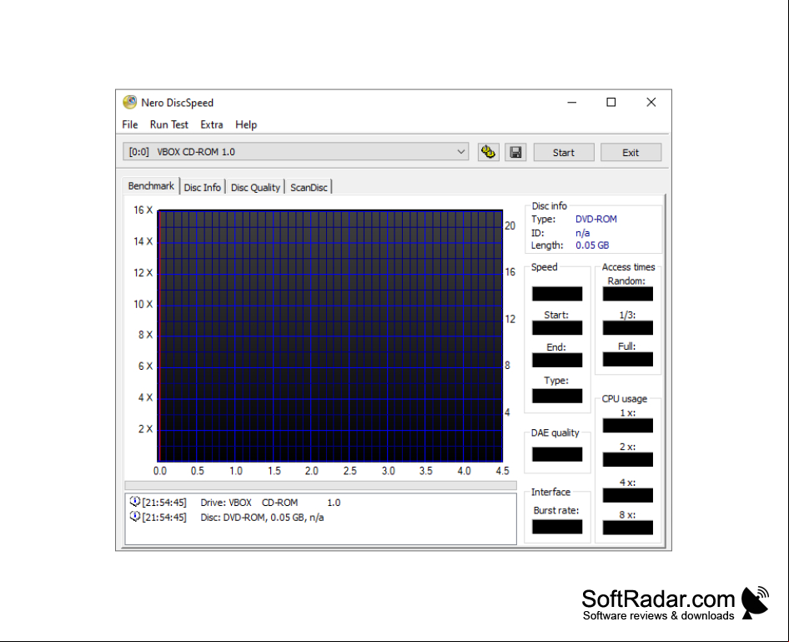The width and height of the screenshot is (789, 642).
Task: Click the 1/3 access time field
Action: point(628,328)
